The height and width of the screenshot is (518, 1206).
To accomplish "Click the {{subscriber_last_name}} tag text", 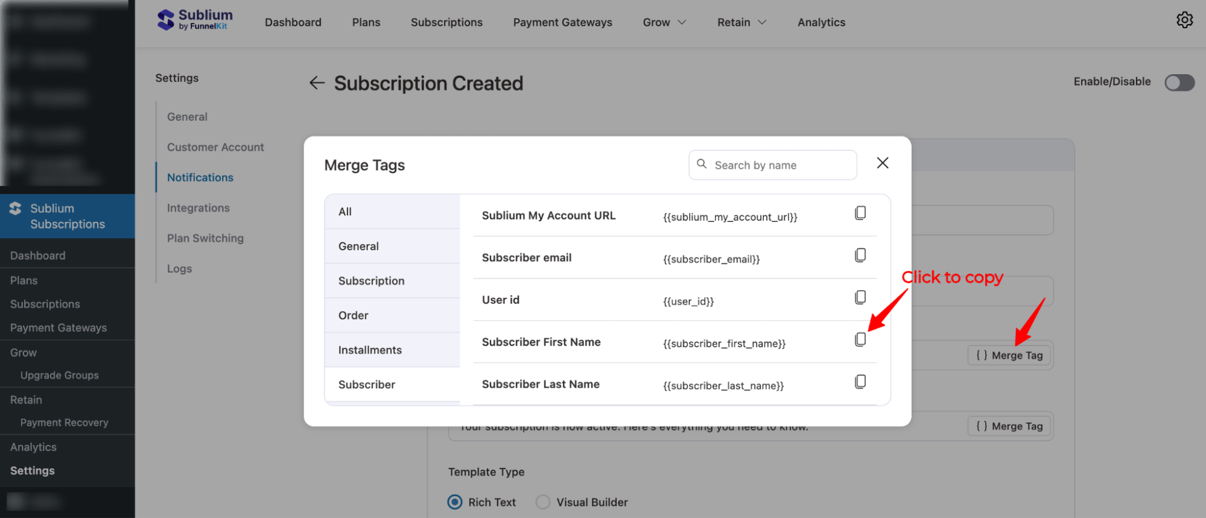I will coord(723,386).
